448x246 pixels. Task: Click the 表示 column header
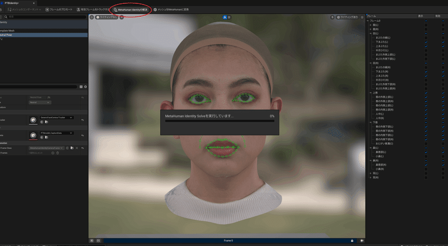421,16
